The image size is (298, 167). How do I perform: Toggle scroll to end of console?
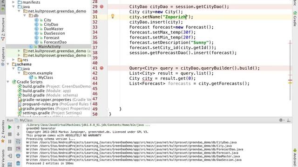[18, 149]
